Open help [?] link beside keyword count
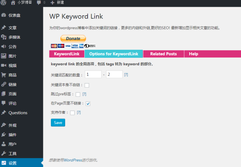 (126, 75)
